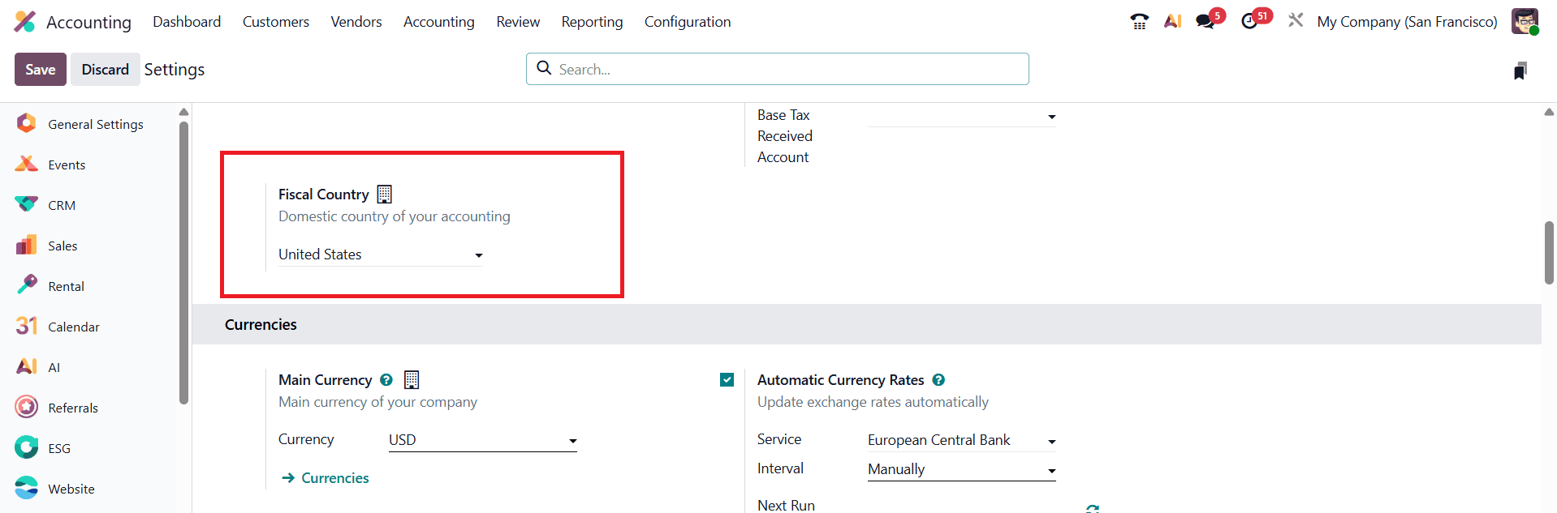This screenshot has width=1557, height=513.
Task: Select General Settings label in sidebar
Action: [x=96, y=124]
